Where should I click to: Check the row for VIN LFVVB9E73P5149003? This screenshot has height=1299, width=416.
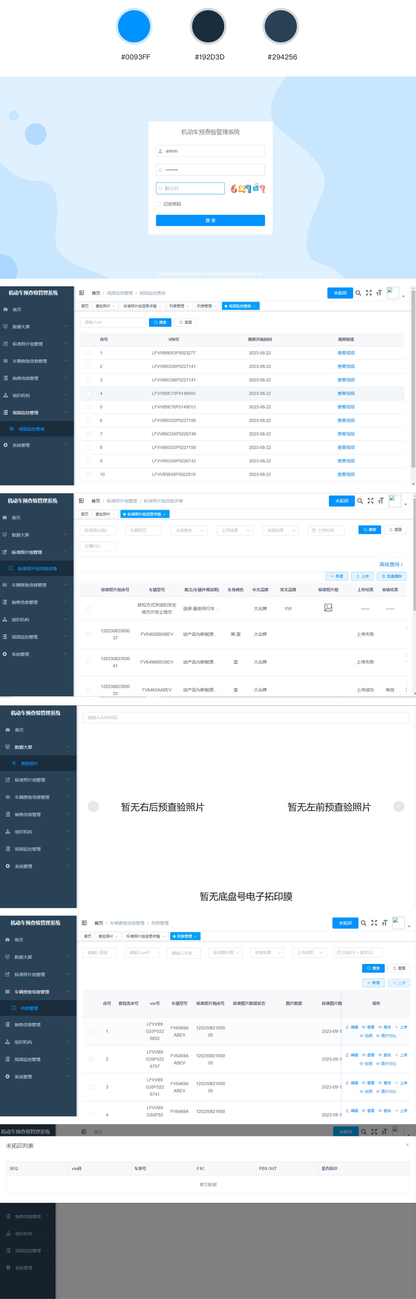(x=88, y=393)
